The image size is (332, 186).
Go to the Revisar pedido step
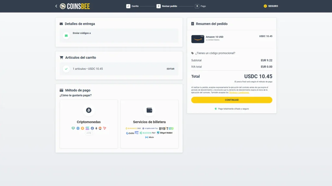(167, 6)
